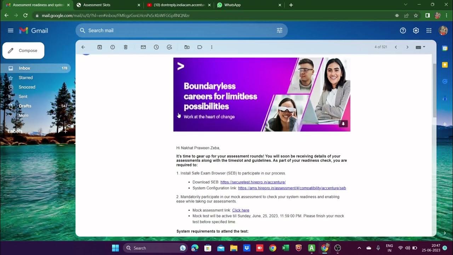Open the Google Account avatar in Gmail

(x=443, y=30)
